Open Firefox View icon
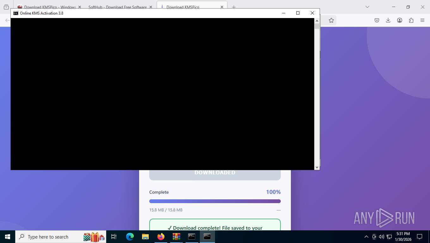This screenshot has height=243, width=430. 6,7
